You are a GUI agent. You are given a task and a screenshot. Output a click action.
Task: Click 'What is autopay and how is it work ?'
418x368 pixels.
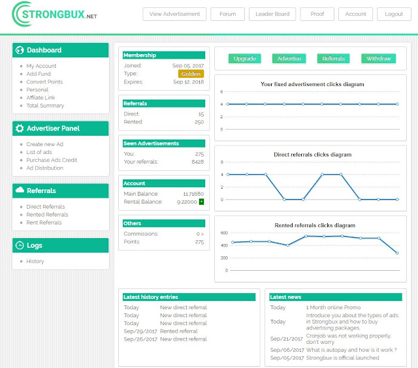pos(351,350)
